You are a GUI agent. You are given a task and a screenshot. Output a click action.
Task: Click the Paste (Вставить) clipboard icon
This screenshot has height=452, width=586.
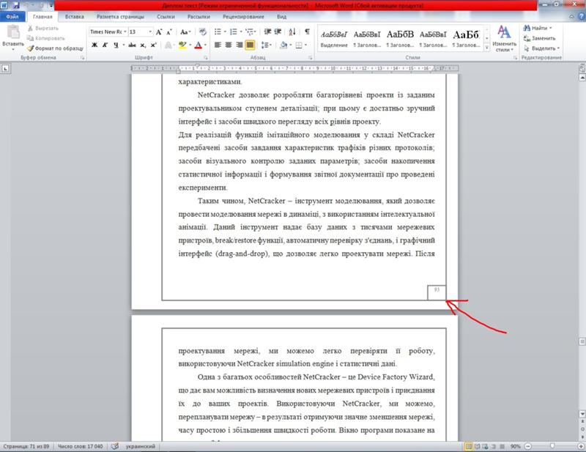click(13, 32)
